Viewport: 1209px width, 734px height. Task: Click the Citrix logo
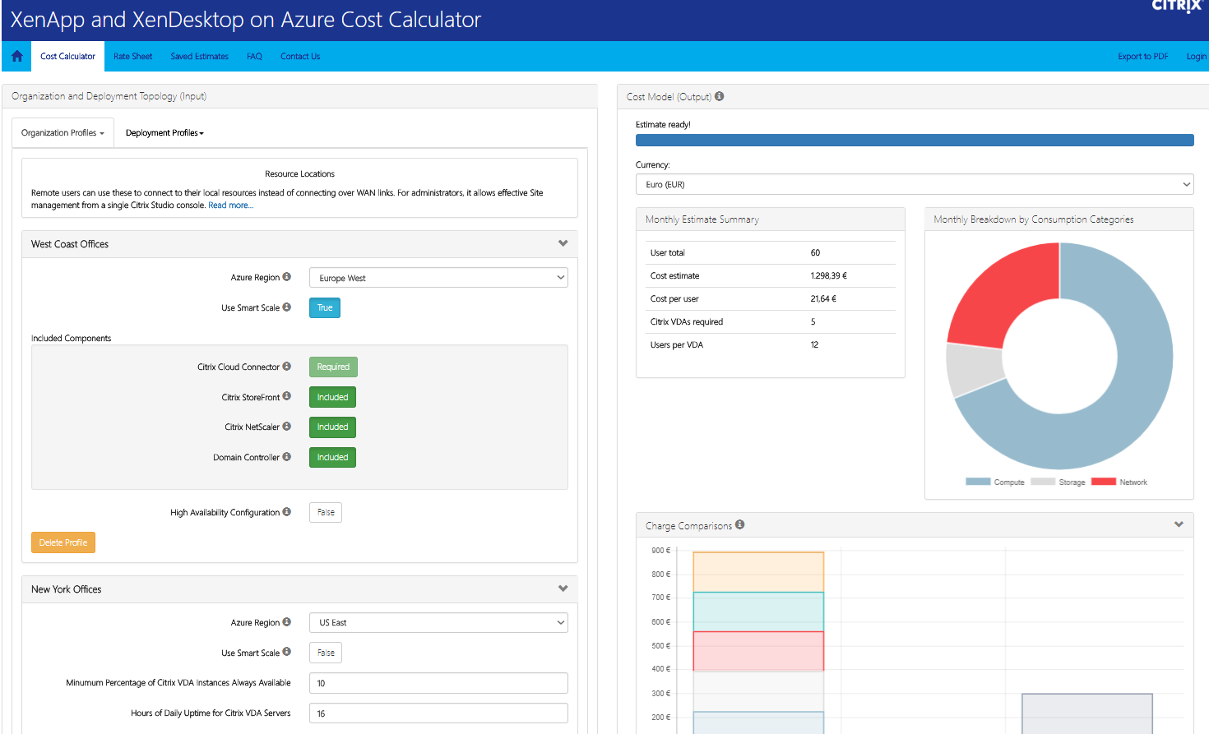1176,7
